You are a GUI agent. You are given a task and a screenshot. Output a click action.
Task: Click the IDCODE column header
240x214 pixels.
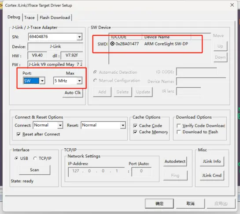[126, 37]
